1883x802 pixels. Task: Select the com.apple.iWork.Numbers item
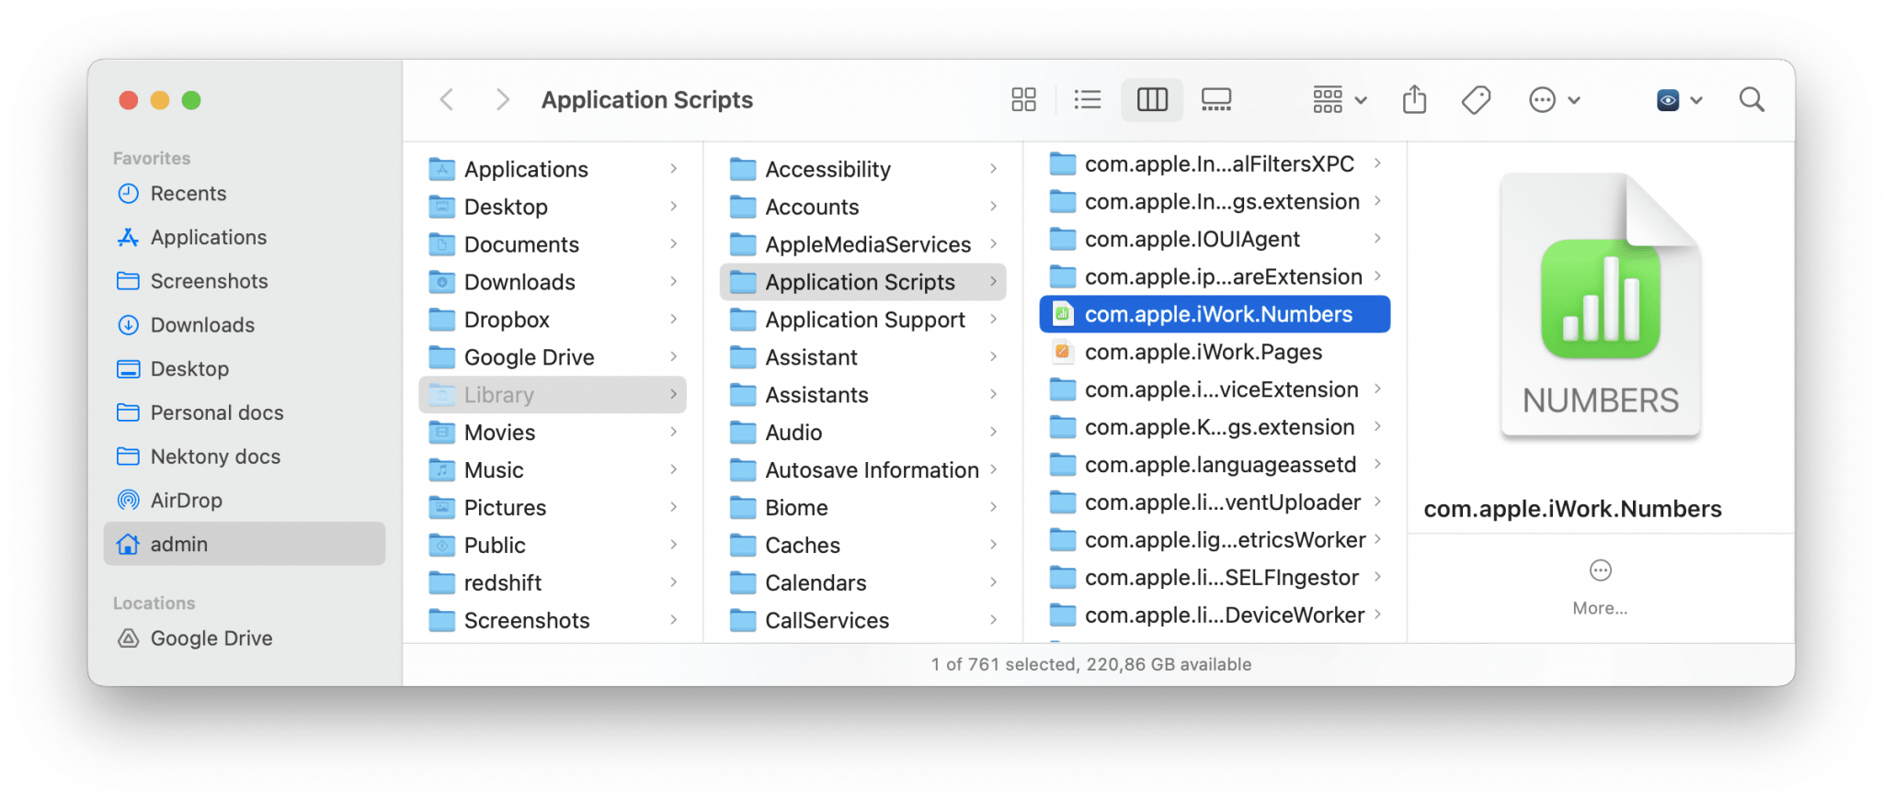[1215, 314]
